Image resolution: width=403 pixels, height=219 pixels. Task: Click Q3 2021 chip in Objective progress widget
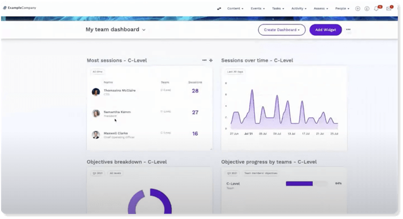coord(232,173)
